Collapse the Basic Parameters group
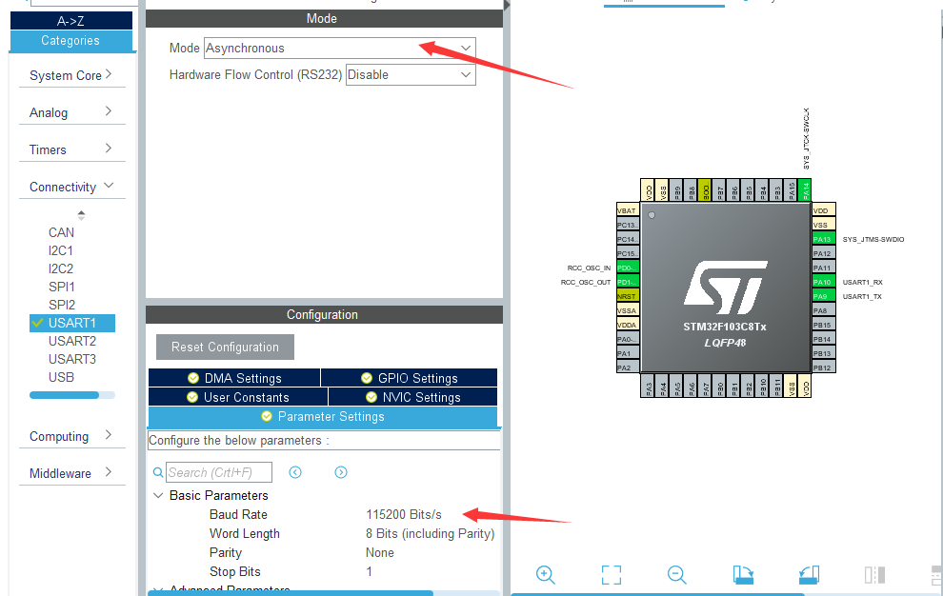The width and height of the screenshot is (943, 596). (158, 496)
